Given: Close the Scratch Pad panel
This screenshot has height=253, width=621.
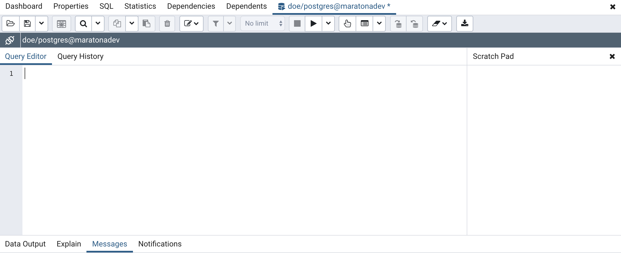Looking at the screenshot, I should pos(612,56).
